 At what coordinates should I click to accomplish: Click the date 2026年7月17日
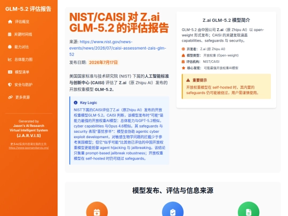coord(103,62)
